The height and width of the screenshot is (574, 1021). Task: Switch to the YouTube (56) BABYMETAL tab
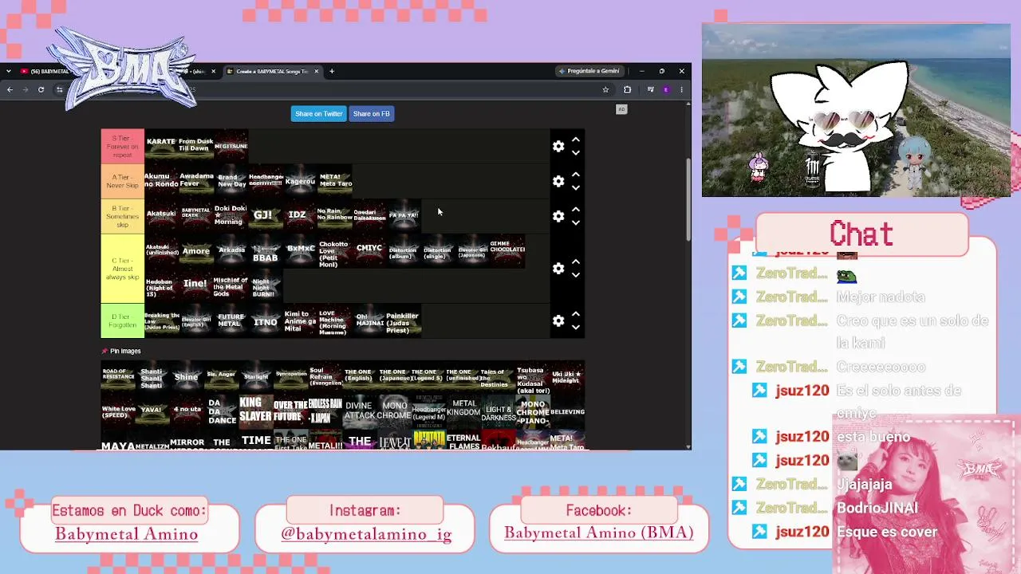(46, 71)
